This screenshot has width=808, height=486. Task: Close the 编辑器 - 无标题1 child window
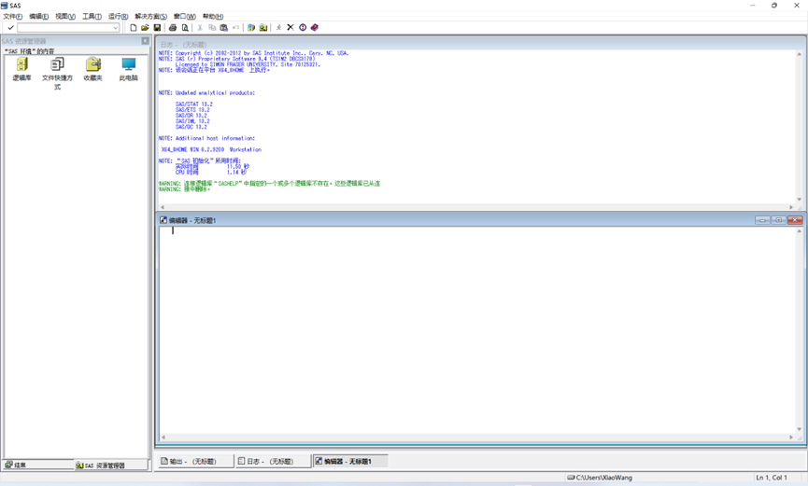795,220
